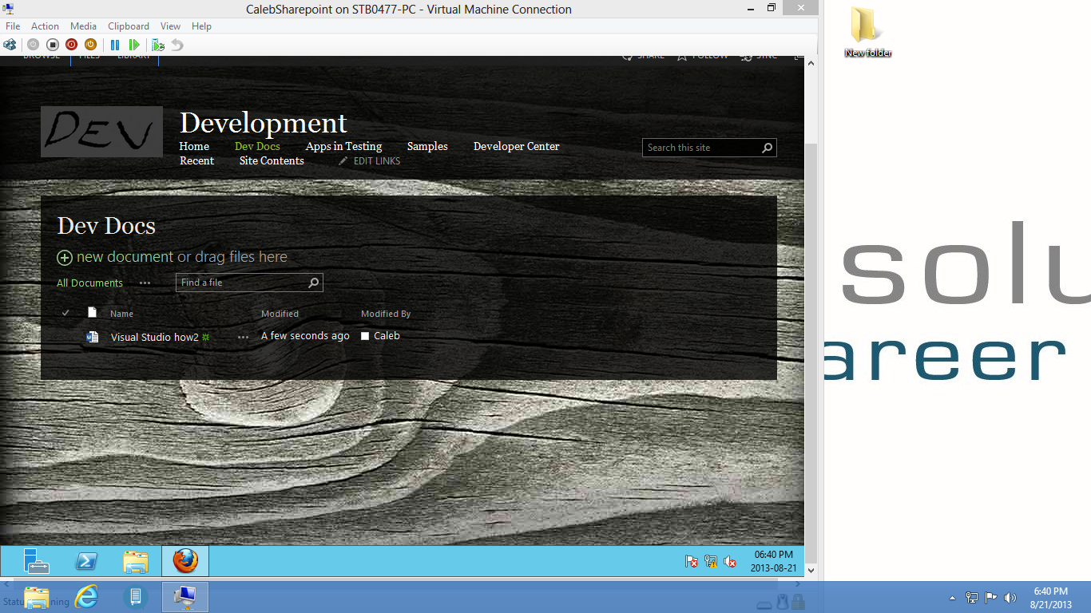The image size is (1091, 613).
Task: Open the Recent navigation link
Action: pos(196,160)
